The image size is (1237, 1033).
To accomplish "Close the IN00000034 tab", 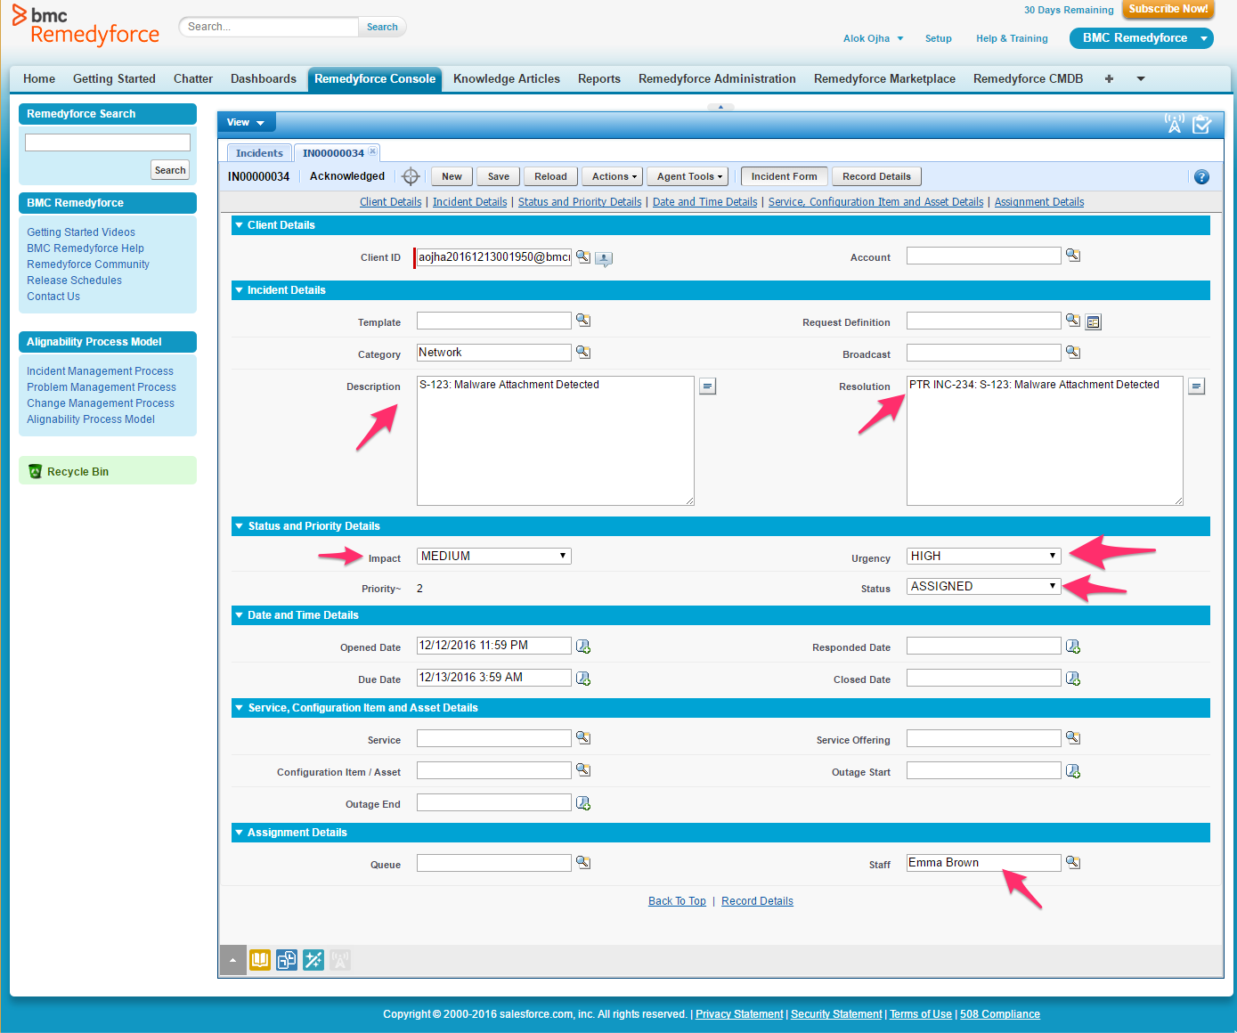I will pyautogui.click(x=373, y=151).
